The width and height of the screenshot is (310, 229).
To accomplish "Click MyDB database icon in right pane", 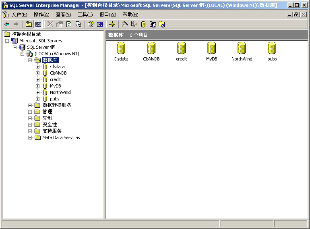I will pyautogui.click(x=211, y=48).
